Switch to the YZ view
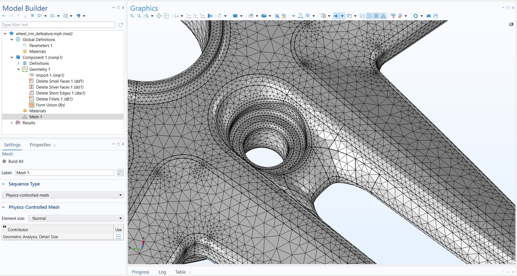The image size is (517, 276). tap(196, 16)
